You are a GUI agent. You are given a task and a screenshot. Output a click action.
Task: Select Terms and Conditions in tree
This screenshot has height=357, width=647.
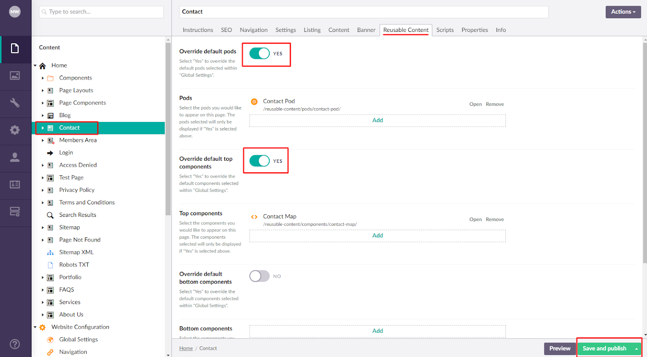(x=87, y=202)
